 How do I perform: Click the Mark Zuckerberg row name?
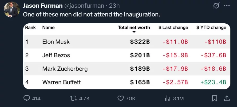pyautogui.click(x=65, y=69)
